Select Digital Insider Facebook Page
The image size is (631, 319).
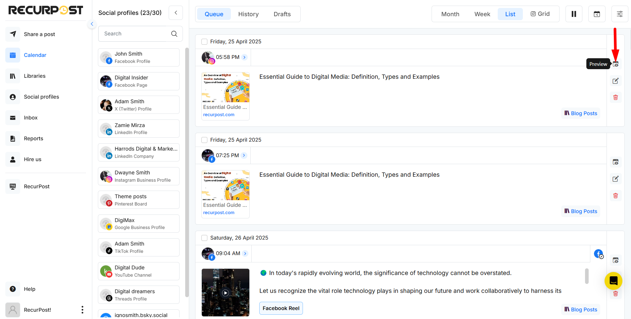(x=139, y=81)
